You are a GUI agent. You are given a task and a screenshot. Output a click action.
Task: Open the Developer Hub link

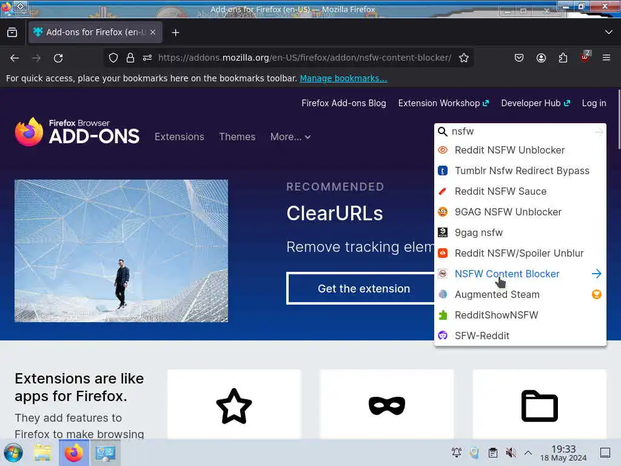tap(535, 103)
